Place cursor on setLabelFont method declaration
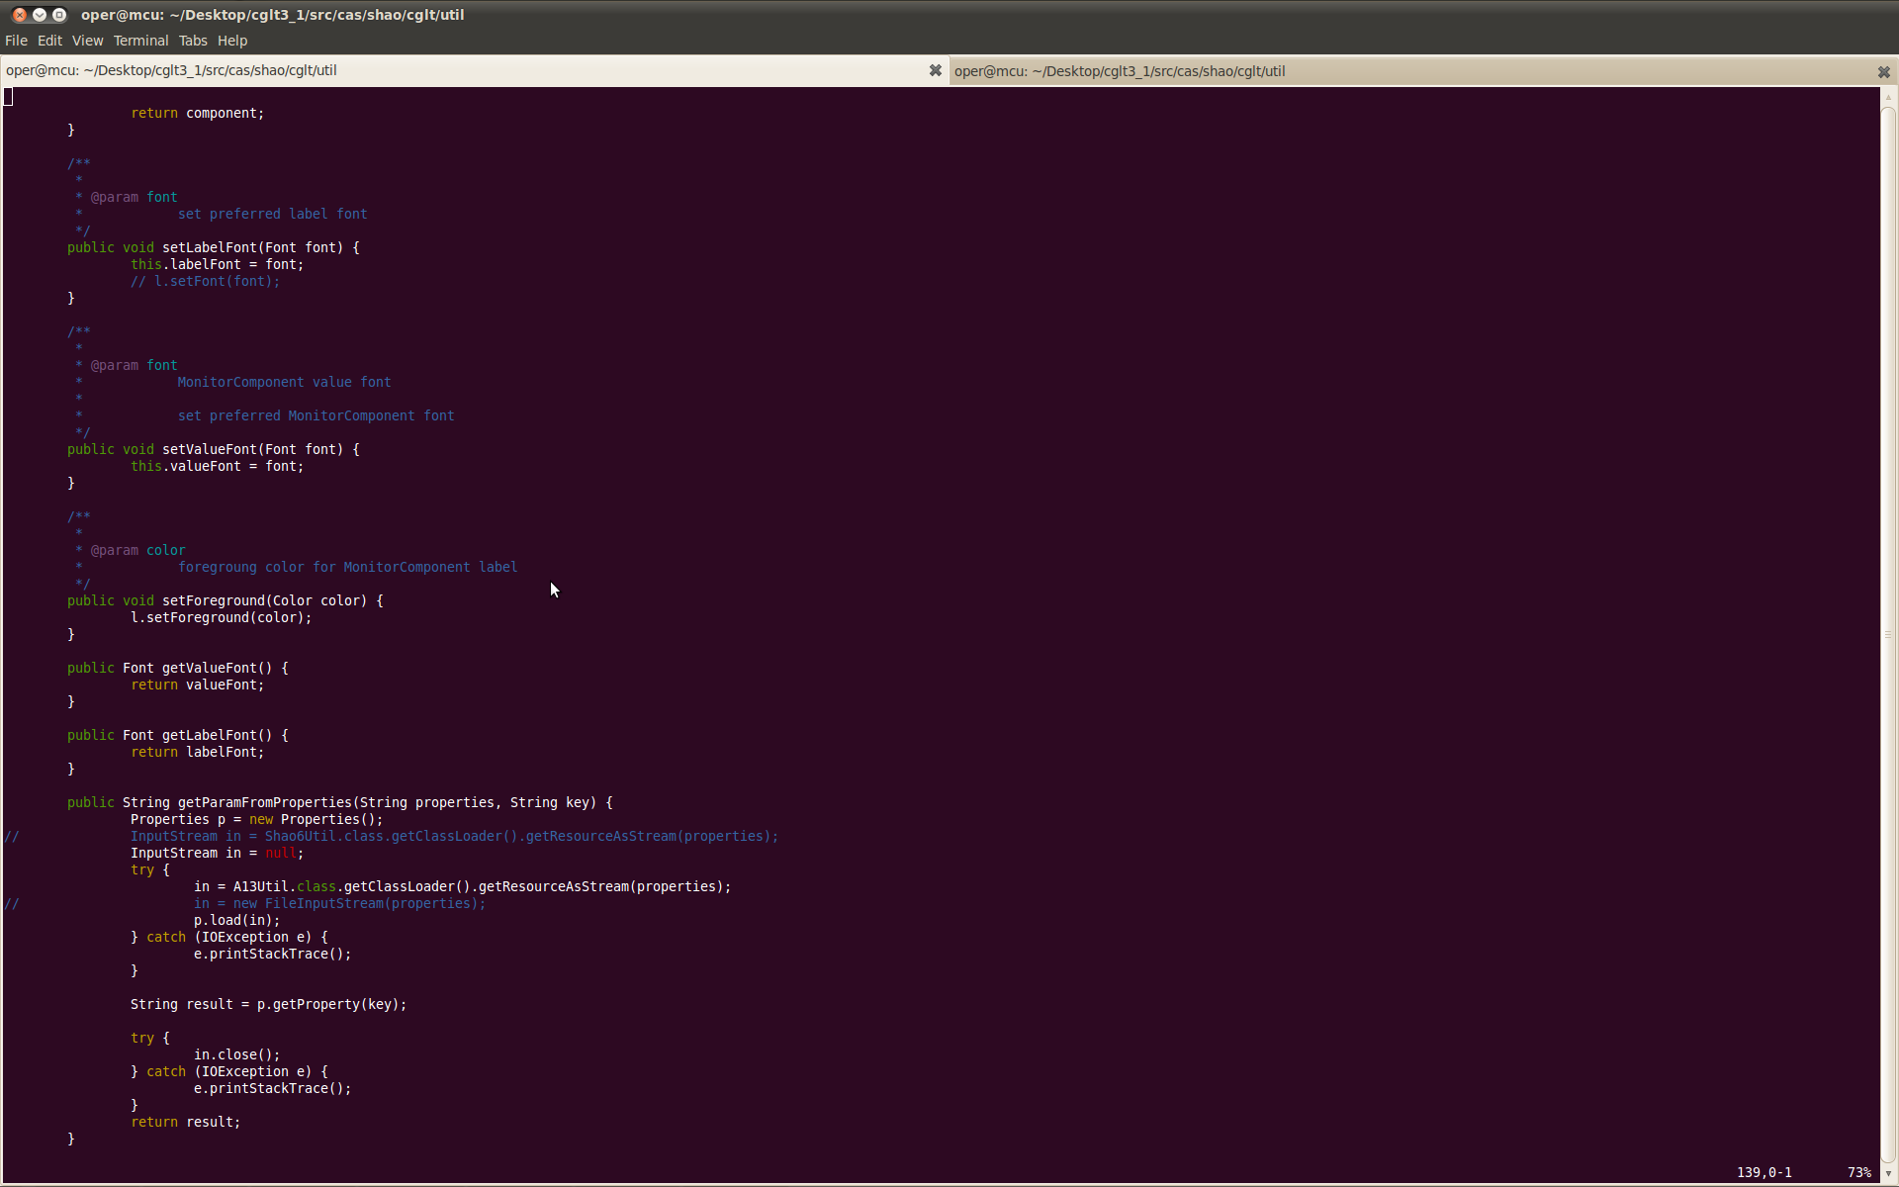This screenshot has width=1899, height=1187. coord(213,247)
